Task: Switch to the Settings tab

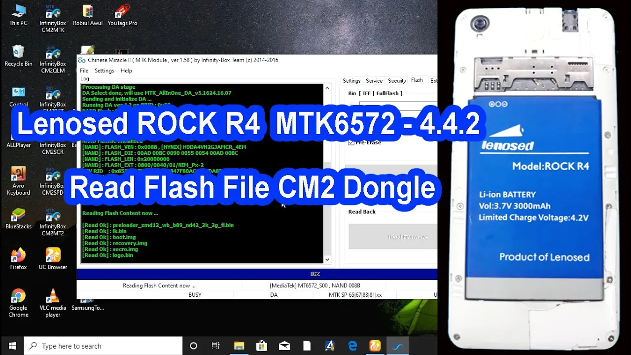Action: click(x=351, y=81)
